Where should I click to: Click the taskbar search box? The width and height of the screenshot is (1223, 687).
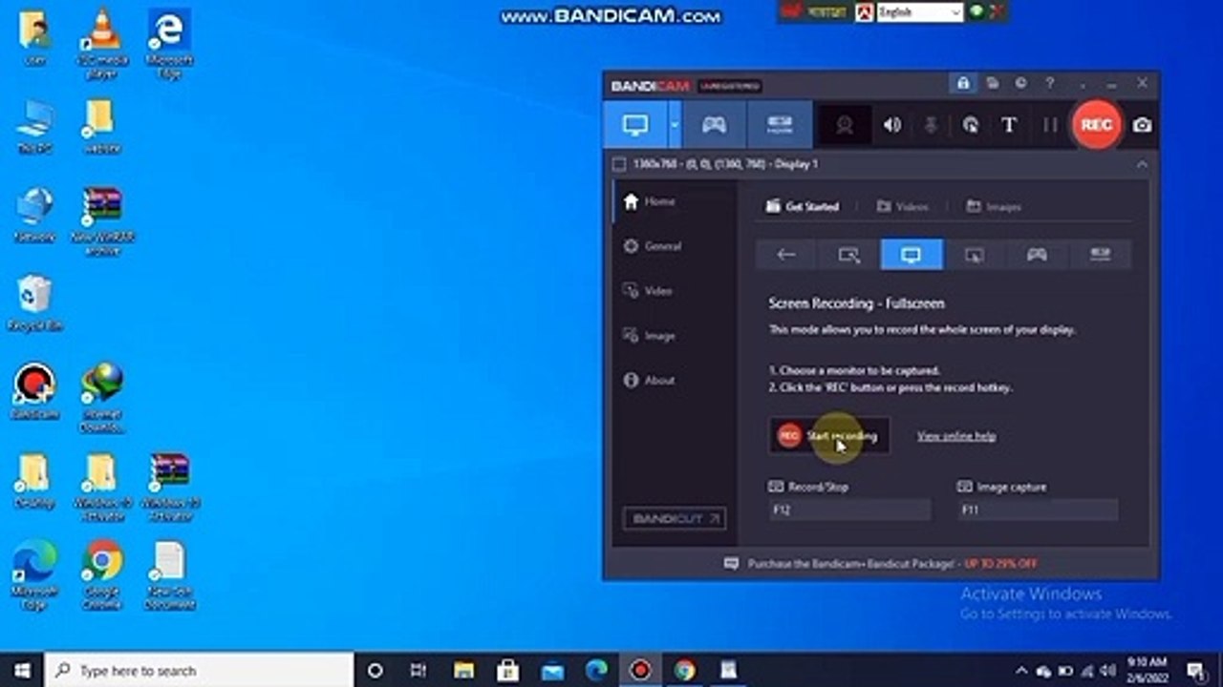pos(199,671)
